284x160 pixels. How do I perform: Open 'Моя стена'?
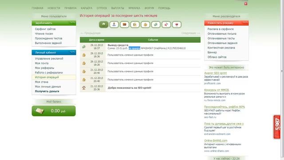coord(41,82)
